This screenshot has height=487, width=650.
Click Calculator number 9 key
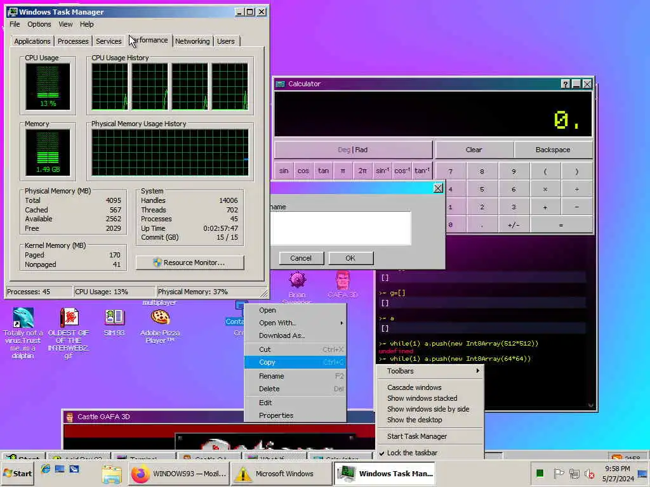(514, 171)
